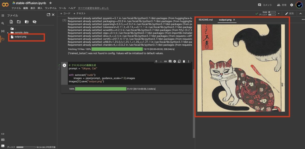Delete the cell with trash icon
The height and width of the screenshot is (149, 305).
[x=184, y=61]
